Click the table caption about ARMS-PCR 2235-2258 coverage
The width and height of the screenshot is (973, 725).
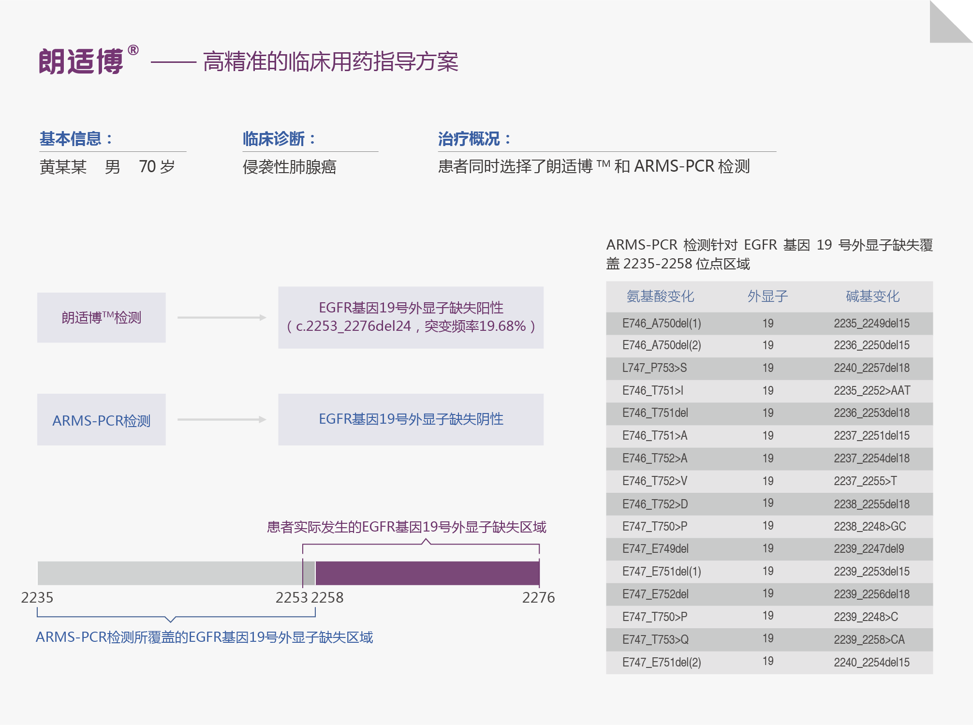pos(769,254)
